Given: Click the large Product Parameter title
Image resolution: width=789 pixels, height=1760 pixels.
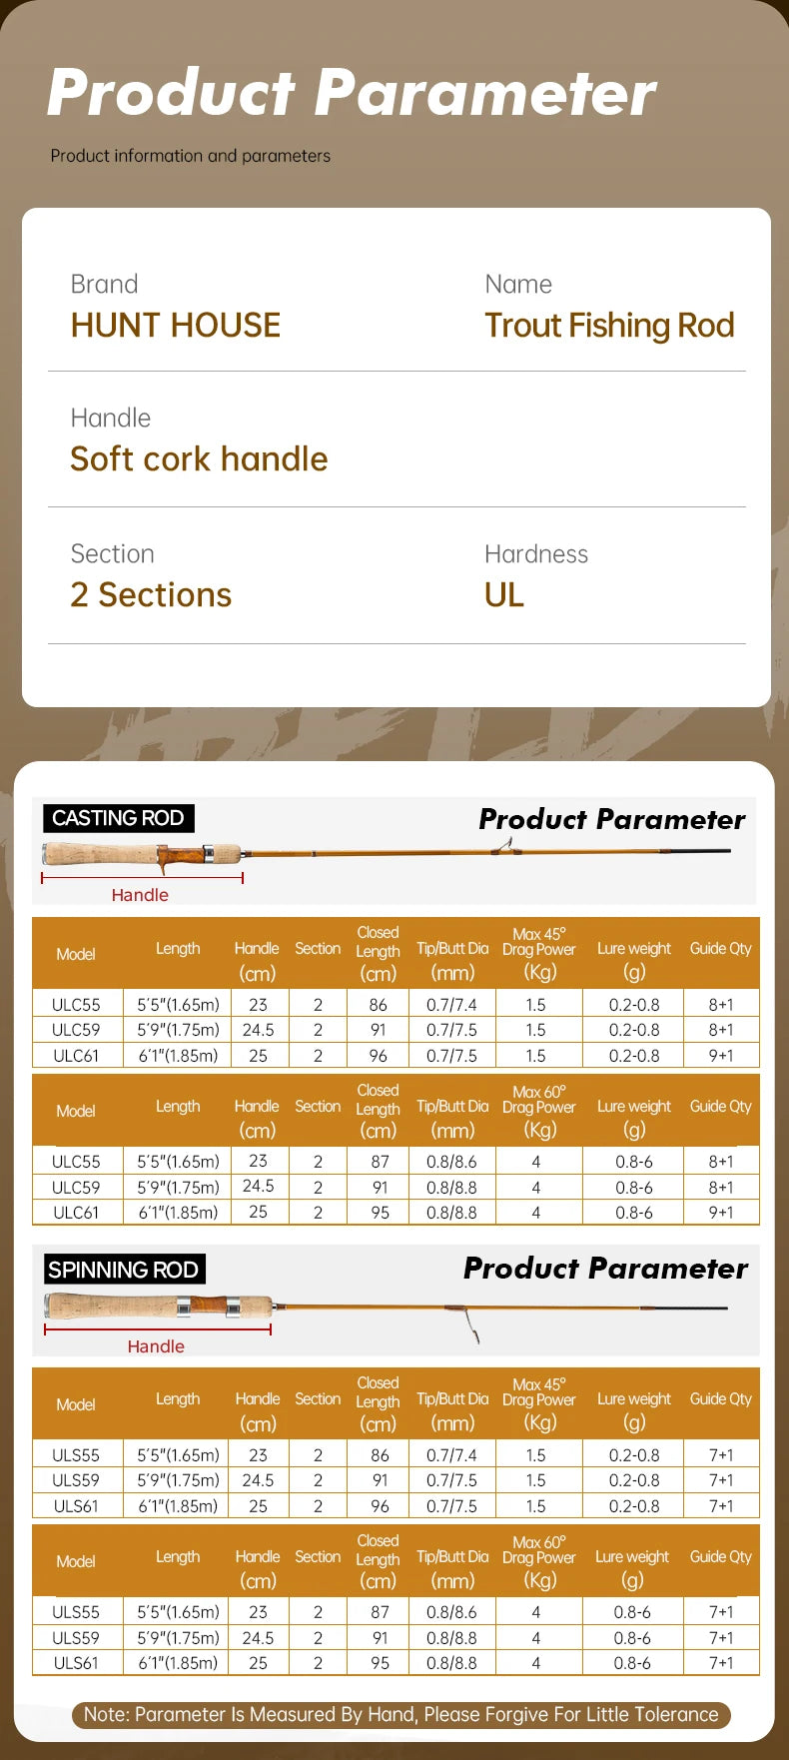Looking at the screenshot, I should [x=352, y=93].
